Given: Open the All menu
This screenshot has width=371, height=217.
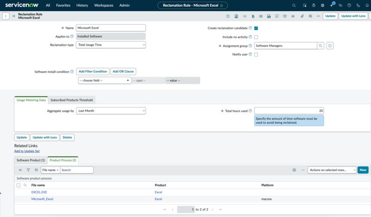Looking at the screenshot, I should (x=48, y=5).
